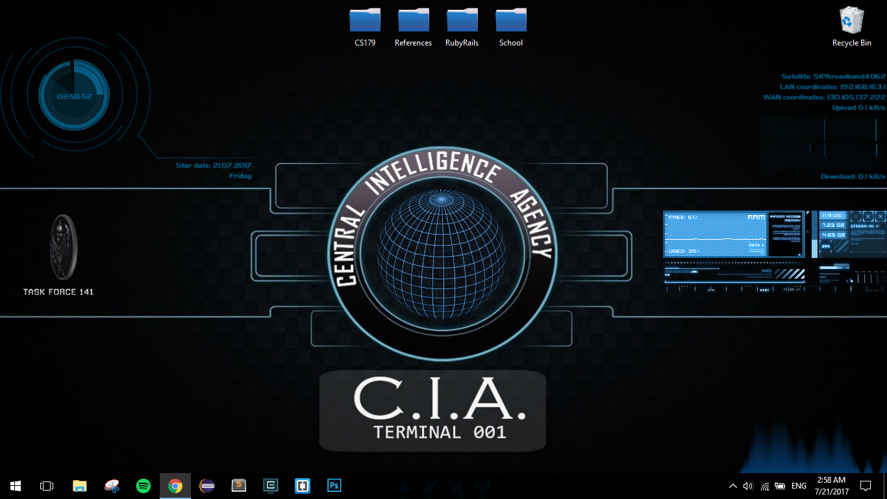Show hidden system tray icons
This screenshot has height=499, width=887.
pos(733,485)
